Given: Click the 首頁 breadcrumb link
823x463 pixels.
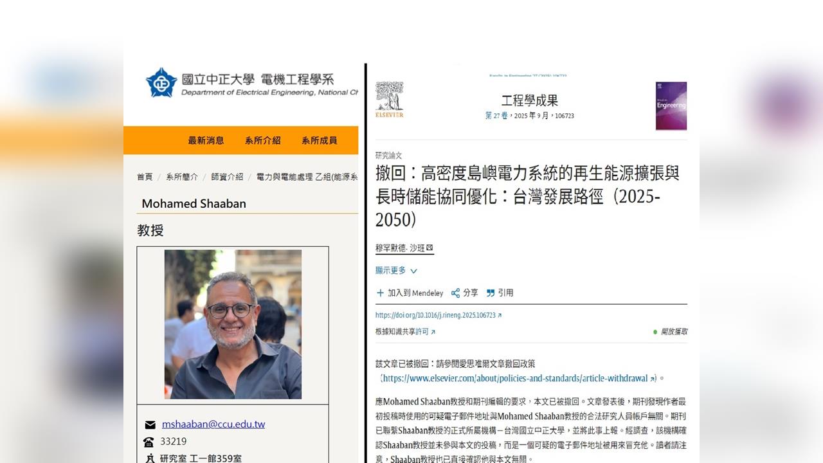Looking at the screenshot, I should [x=145, y=177].
